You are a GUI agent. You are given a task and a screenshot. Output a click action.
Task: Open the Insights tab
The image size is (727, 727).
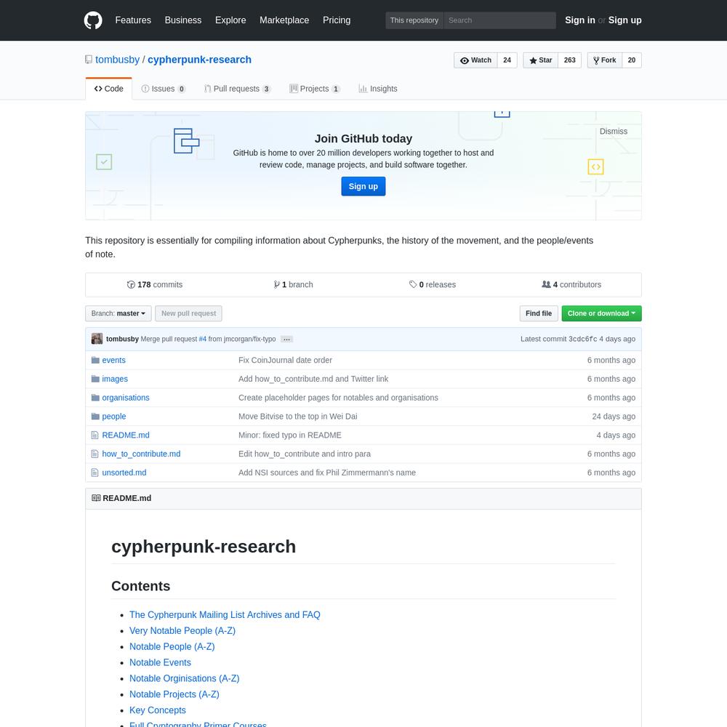click(x=378, y=89)
